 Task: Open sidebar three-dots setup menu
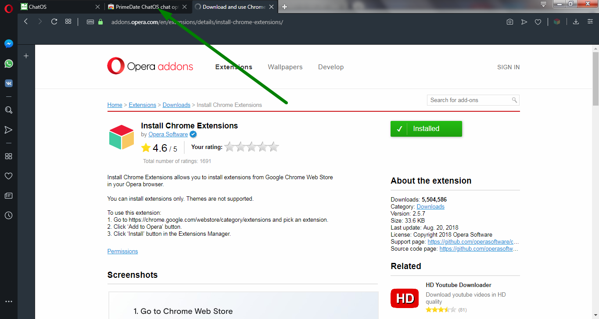(9, 301)
